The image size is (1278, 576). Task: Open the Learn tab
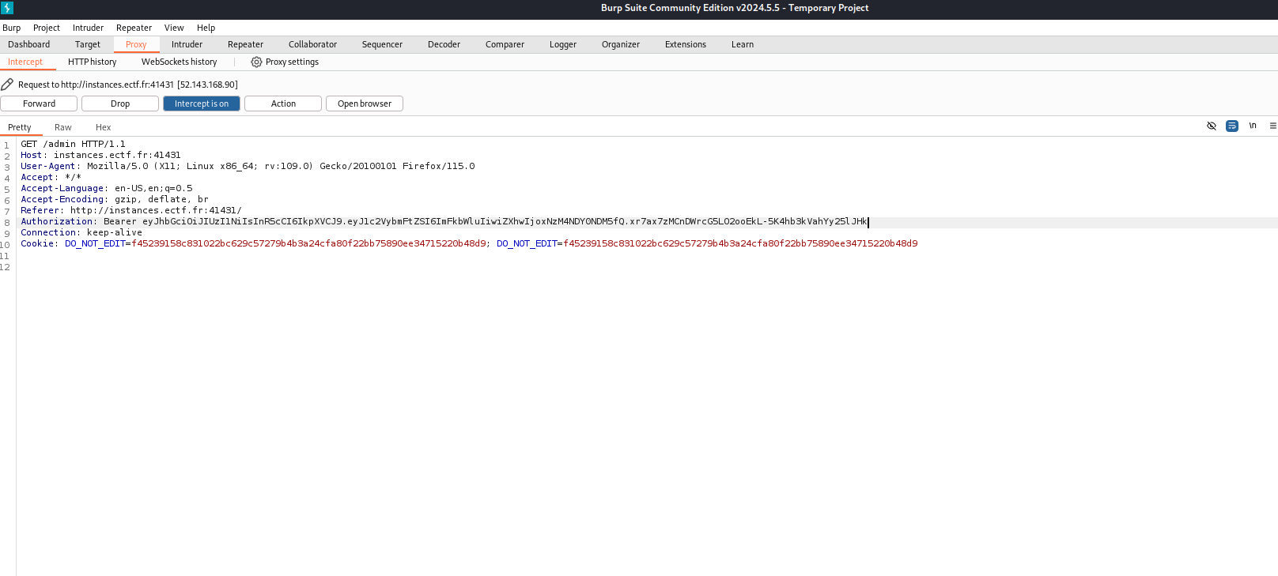[x=743, y=44]
